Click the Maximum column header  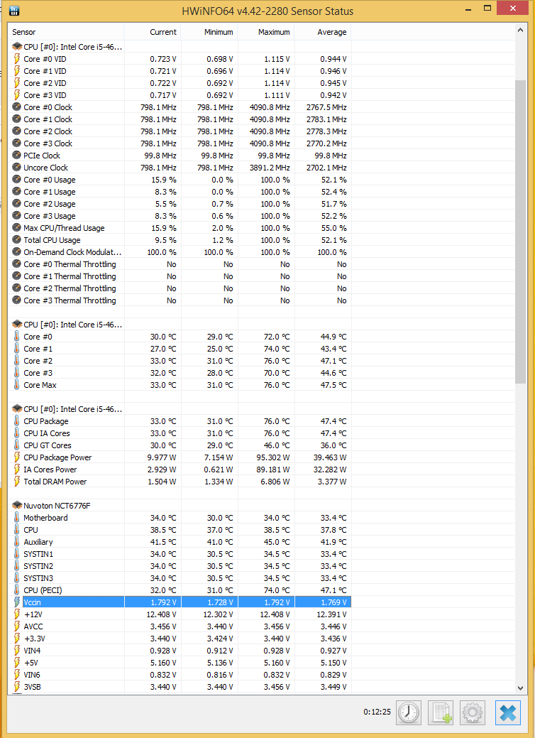266,32
